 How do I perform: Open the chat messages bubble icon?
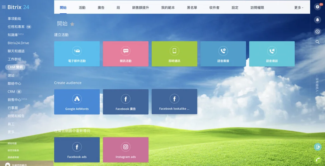(317, 31)
